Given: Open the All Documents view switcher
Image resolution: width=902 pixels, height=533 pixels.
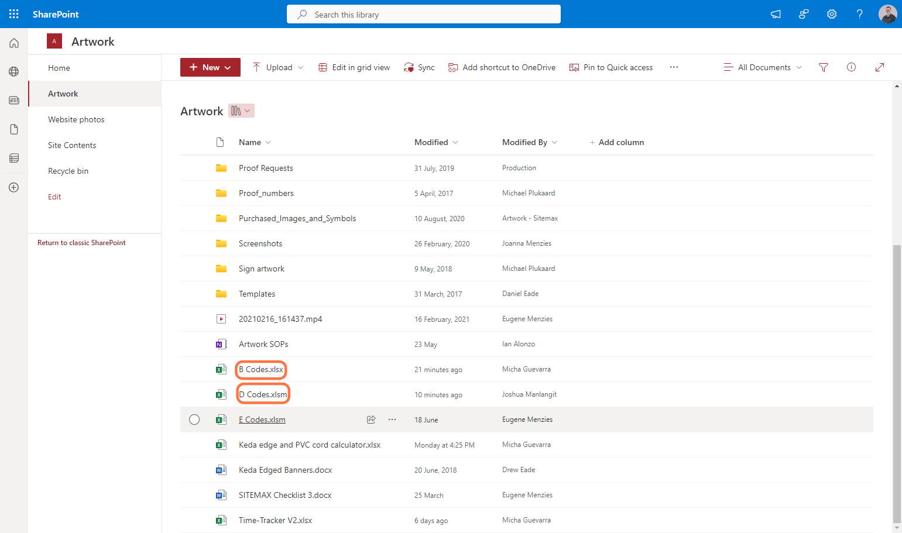Looking at the screenshot, I should [763, 67].
